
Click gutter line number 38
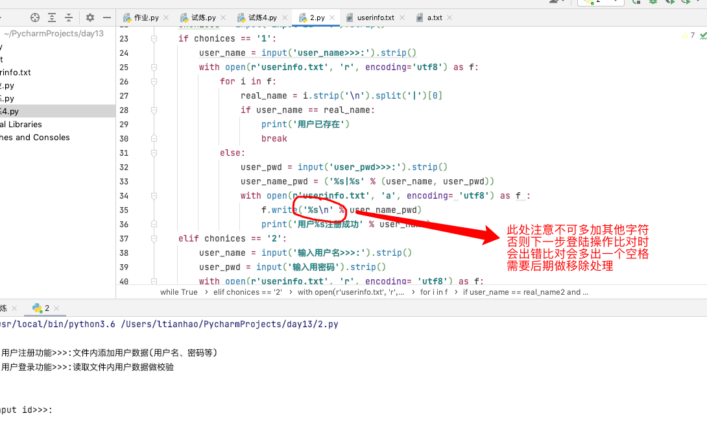124,253
